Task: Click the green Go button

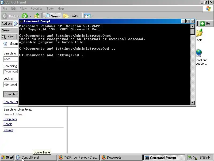Action: point(205,24)
